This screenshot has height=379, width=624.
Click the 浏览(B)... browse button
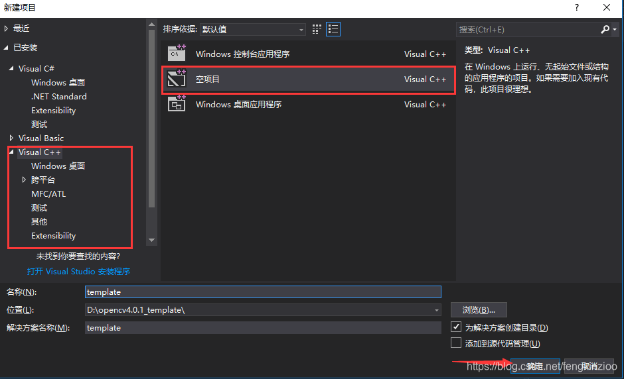pos(479,310)
